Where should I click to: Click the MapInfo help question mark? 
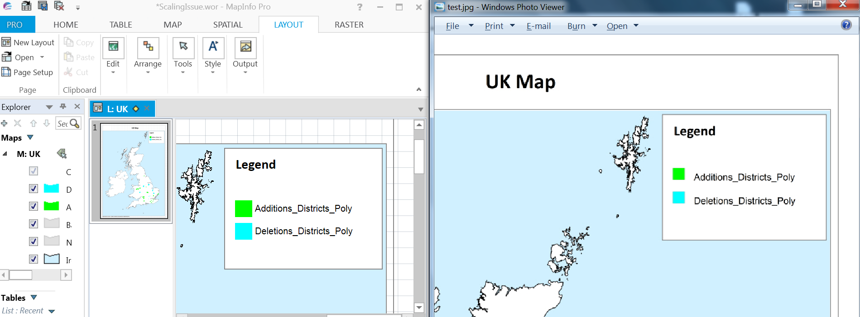point(360,7)
